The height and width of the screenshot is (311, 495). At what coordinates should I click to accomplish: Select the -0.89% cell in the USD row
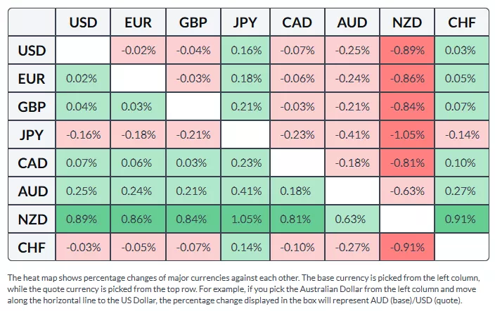[407, 51]
